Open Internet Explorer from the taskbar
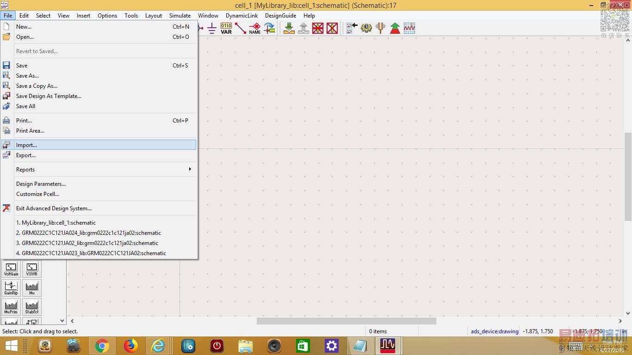 tap(159, 346)
